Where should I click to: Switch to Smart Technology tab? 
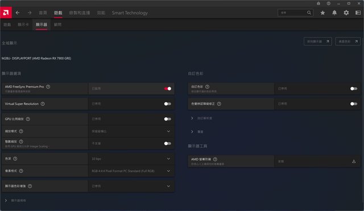click(x=130, y=13)
